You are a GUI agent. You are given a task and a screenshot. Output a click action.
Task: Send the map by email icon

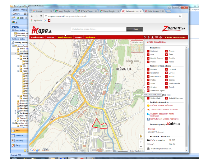point(156,37)
